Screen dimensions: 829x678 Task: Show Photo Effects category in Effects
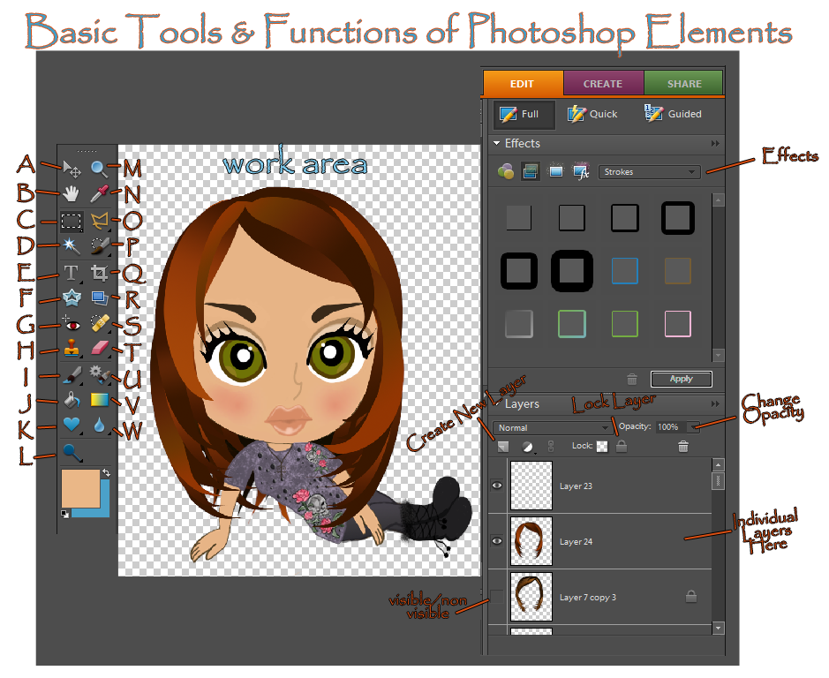coord(555,171)
